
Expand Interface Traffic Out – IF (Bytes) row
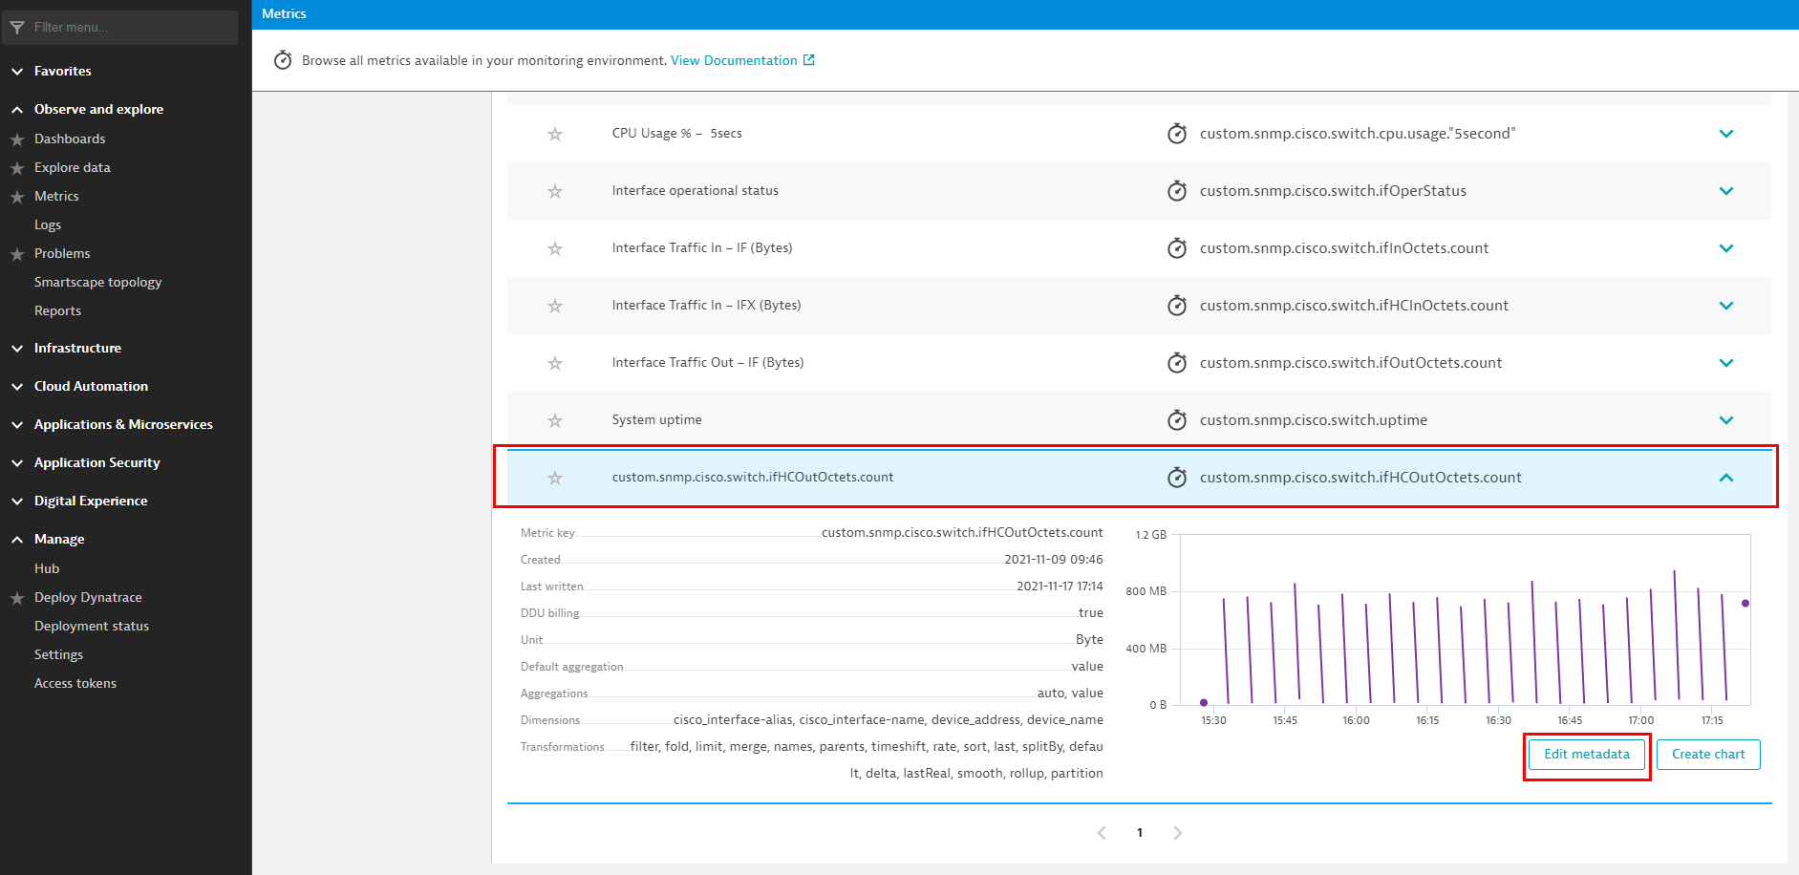(1725, 363)
